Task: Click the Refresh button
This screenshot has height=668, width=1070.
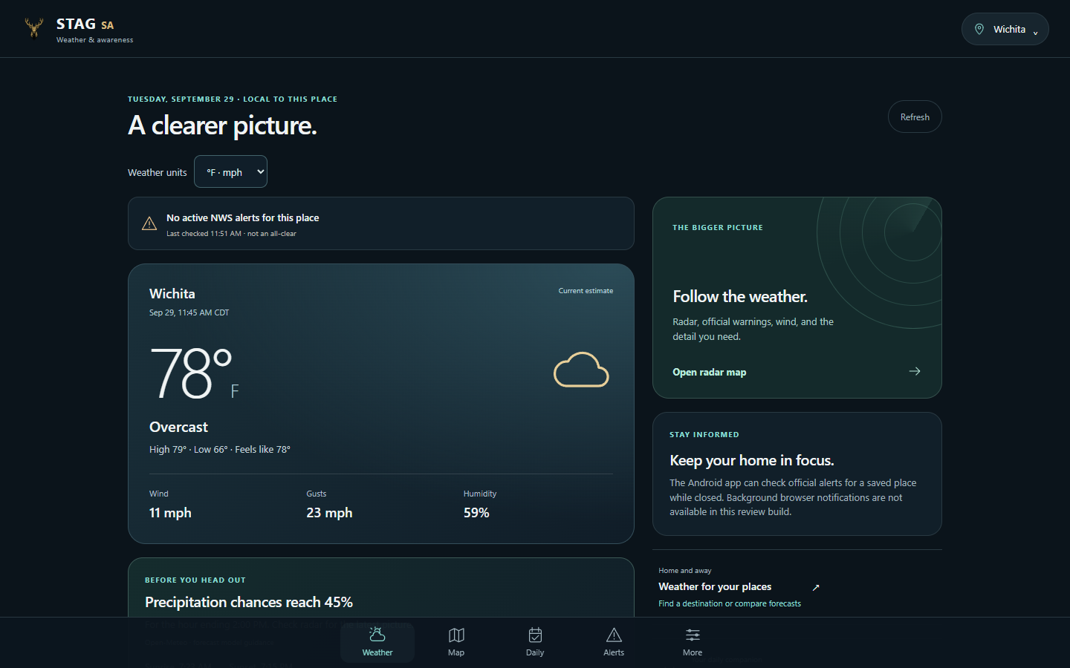Action: pyautogui.click(x=915, y=117)
